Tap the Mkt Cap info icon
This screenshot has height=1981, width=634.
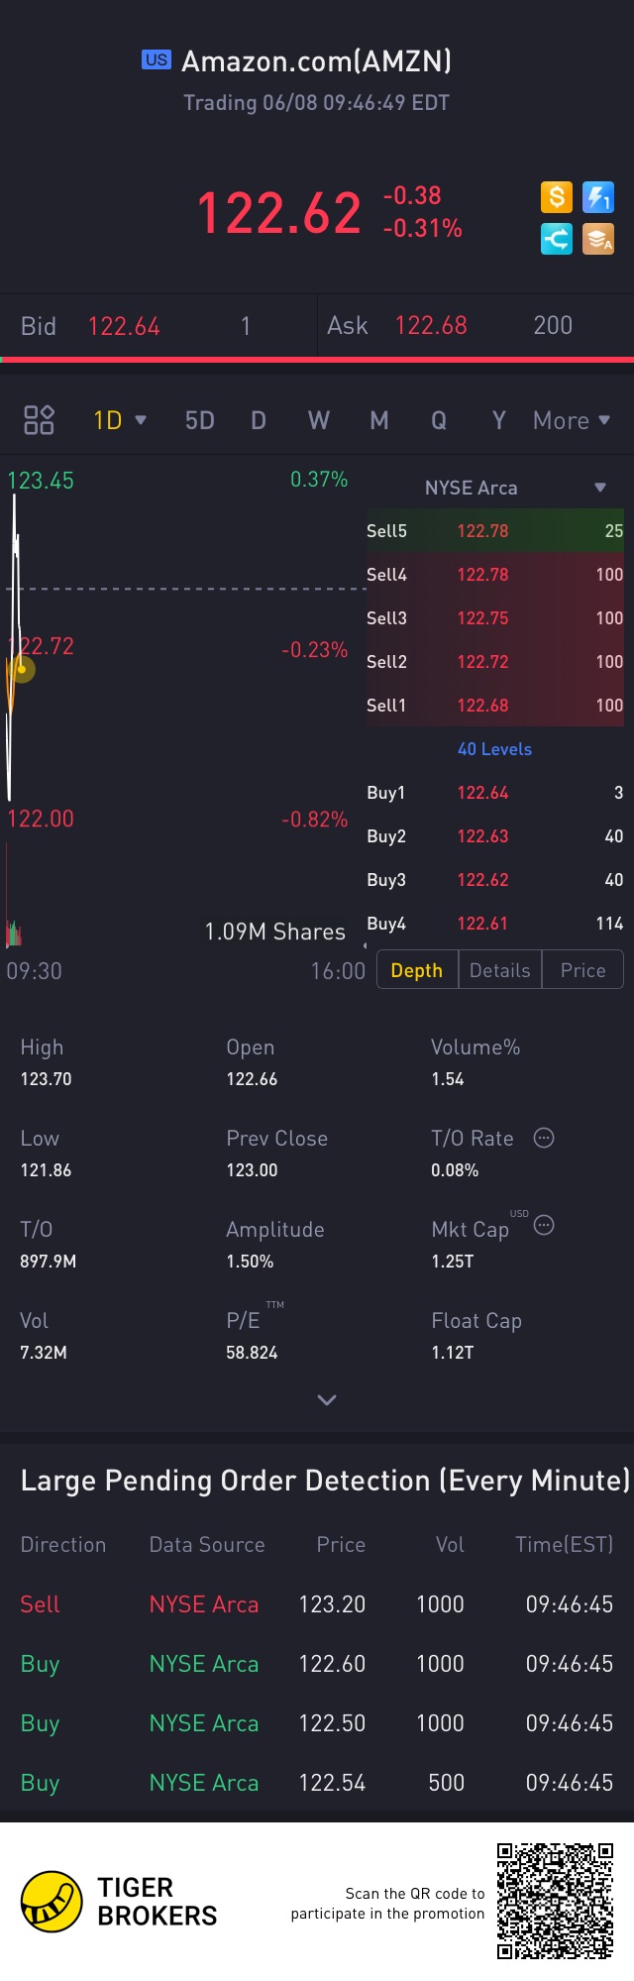544,1226
